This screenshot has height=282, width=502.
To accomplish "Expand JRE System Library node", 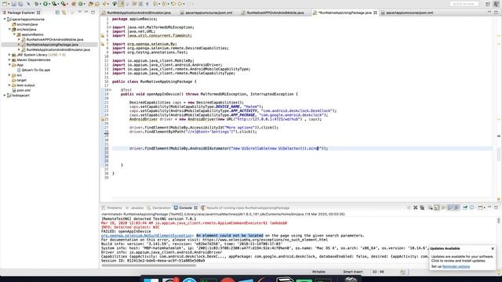I will 9,55.
